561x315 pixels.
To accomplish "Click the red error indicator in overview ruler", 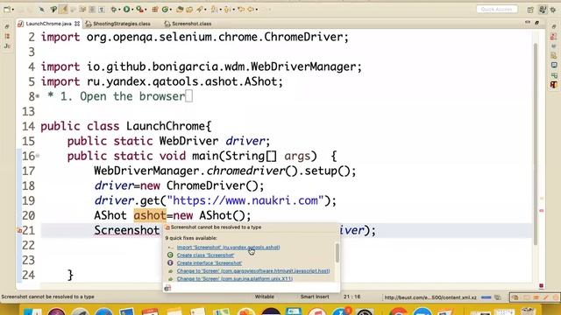I will (542, 211).
